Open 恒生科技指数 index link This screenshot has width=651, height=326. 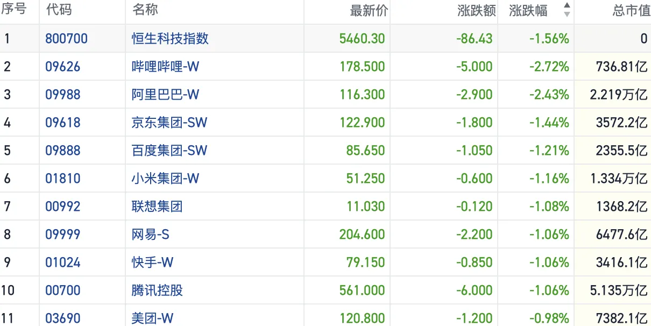170,39
